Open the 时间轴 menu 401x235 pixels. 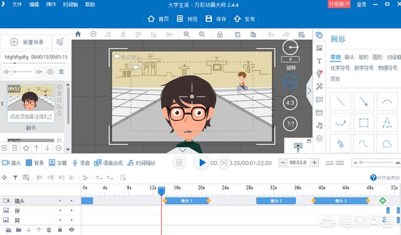[x=70, y=4]
